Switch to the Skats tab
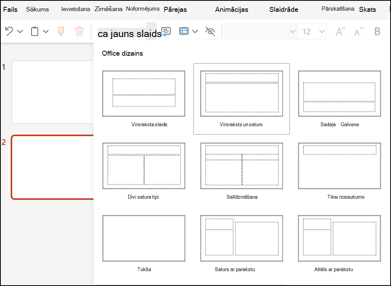Screen dimensions: 391x286 tap(368, 10)
